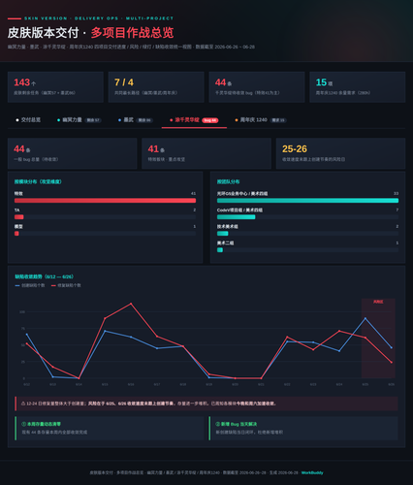Click the circled 2 beside 新增 Bug
The image size is (413, 485).
pos(217,424)
